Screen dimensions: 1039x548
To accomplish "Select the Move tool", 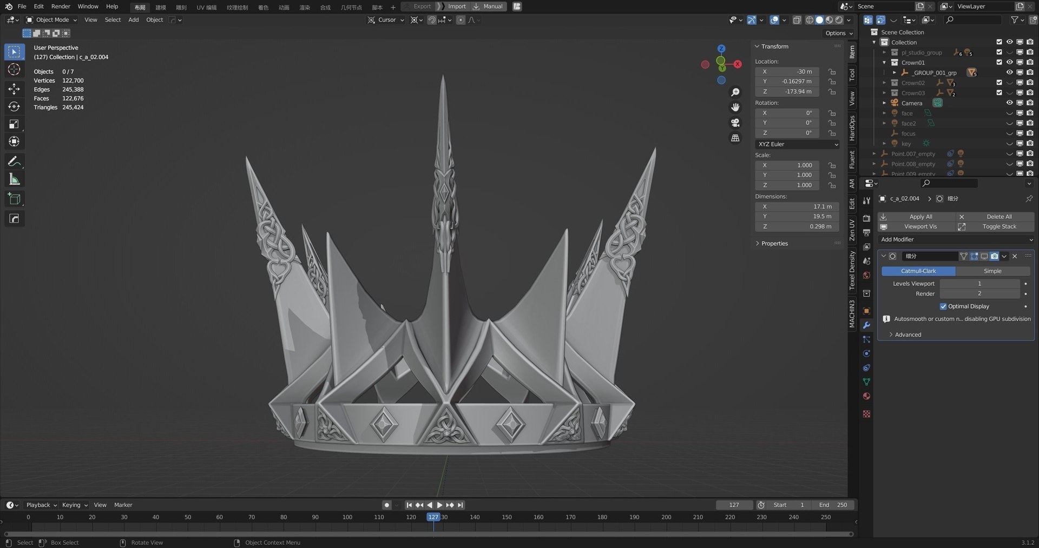I will [15, 89].
